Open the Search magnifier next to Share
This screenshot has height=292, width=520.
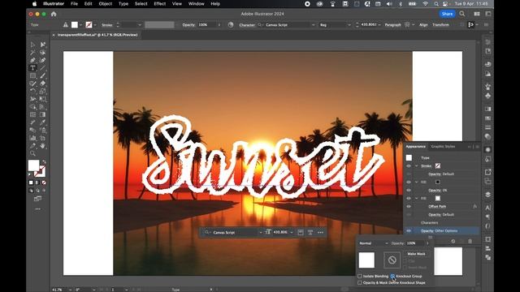click(462, 14)
